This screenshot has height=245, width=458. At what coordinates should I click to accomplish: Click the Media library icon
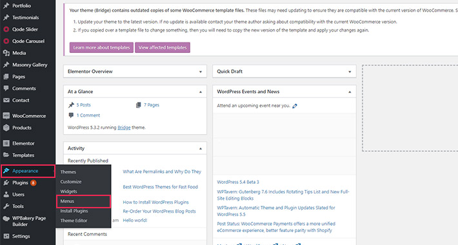pos(6,53)
